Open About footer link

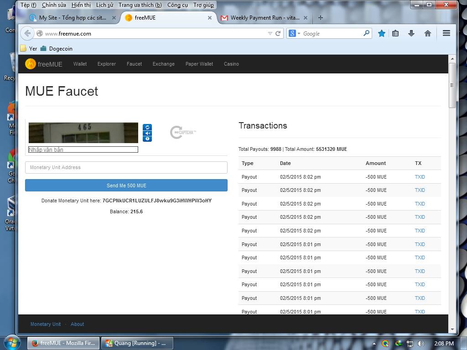[x=77, y=324]
